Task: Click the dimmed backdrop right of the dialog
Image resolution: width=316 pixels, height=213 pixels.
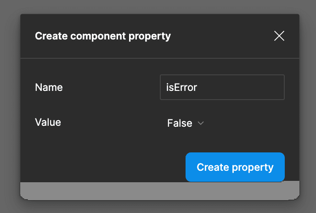Action: pyautogui.click(x=308, y=106)
